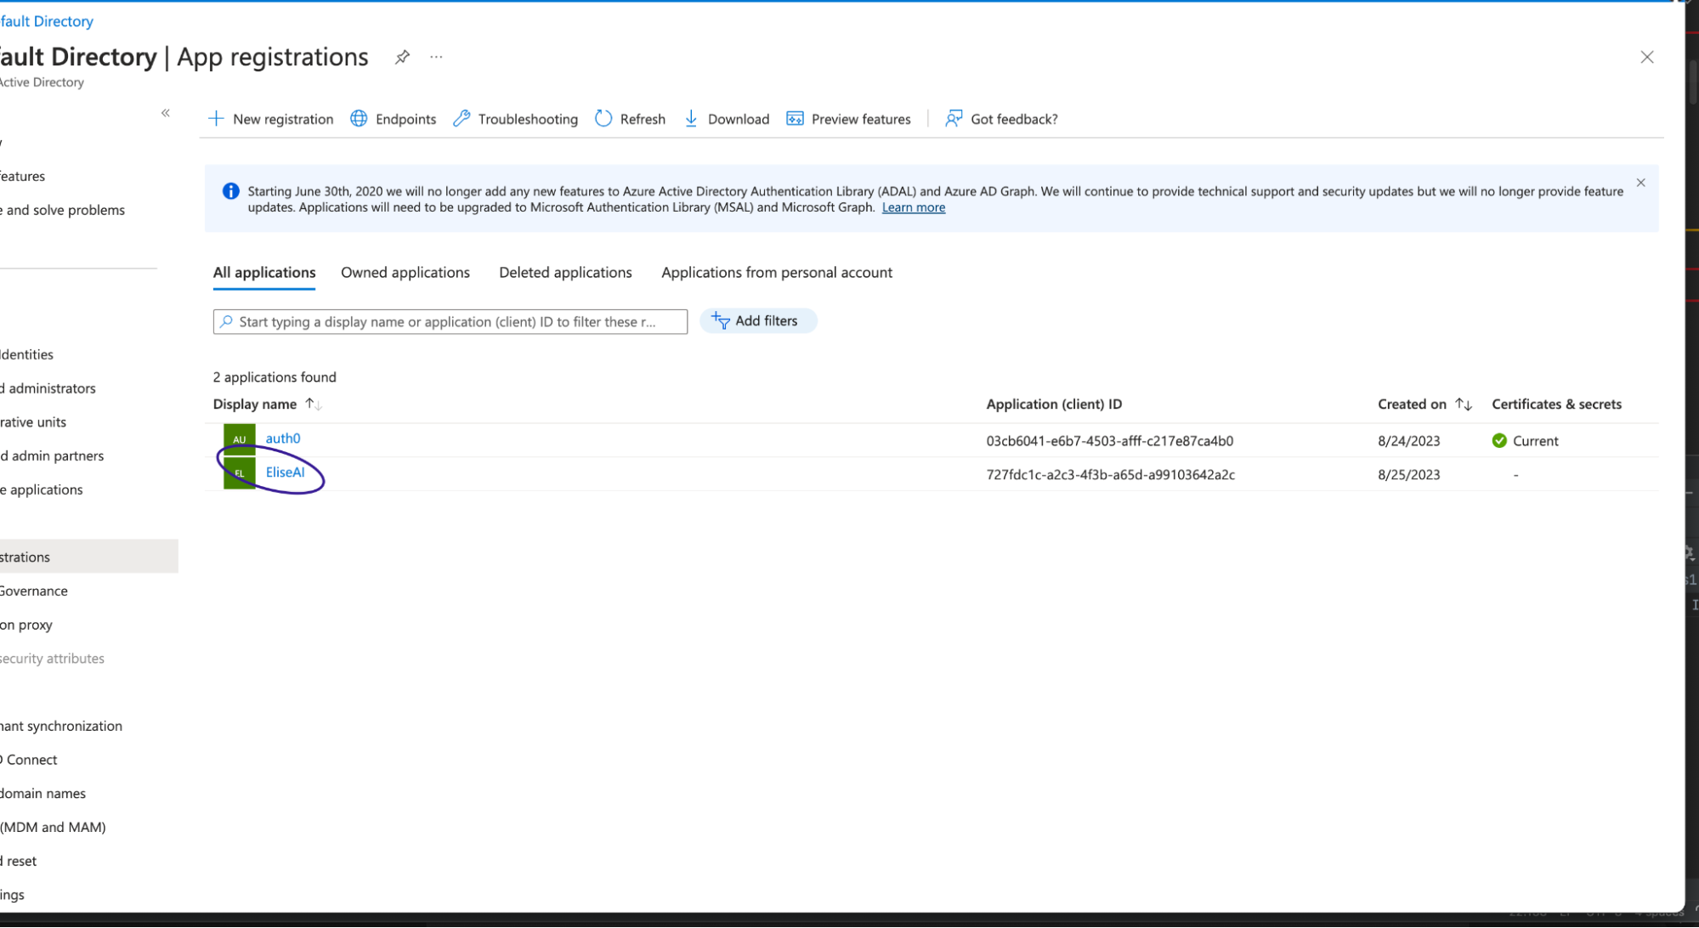Click the 8/25/2023 created date

(x=1408, y=475)
